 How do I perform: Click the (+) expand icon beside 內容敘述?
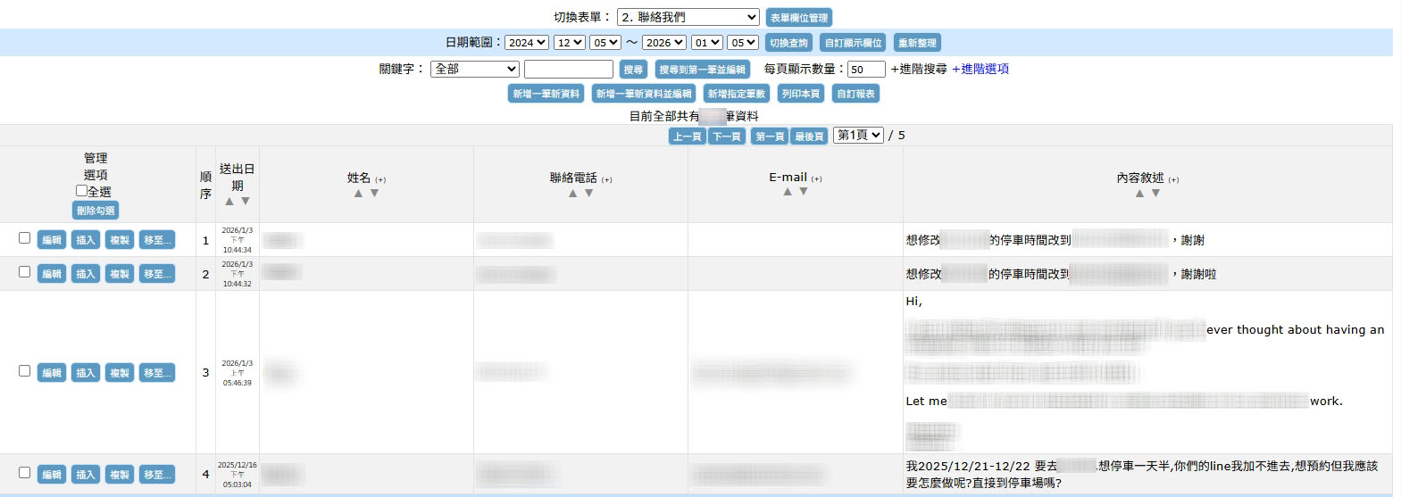coord(1173,180)
